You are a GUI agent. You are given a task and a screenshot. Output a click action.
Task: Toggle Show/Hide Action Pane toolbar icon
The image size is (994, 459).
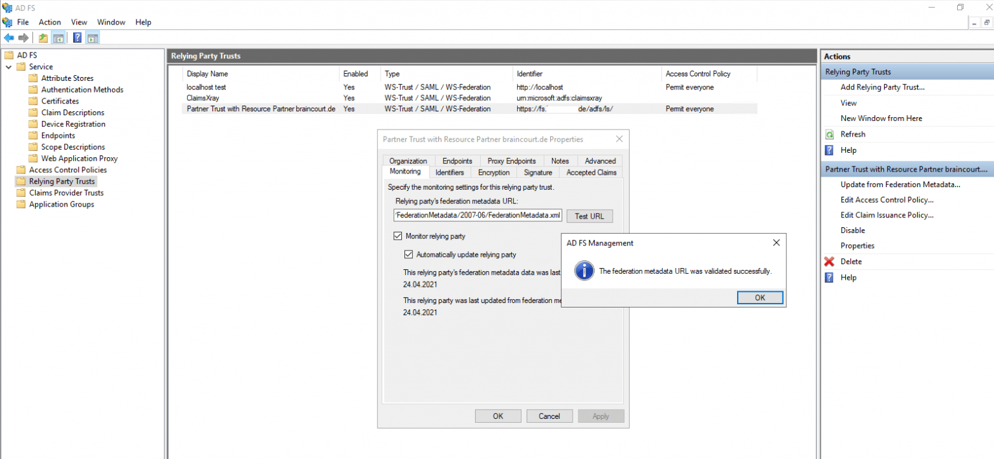93,38
